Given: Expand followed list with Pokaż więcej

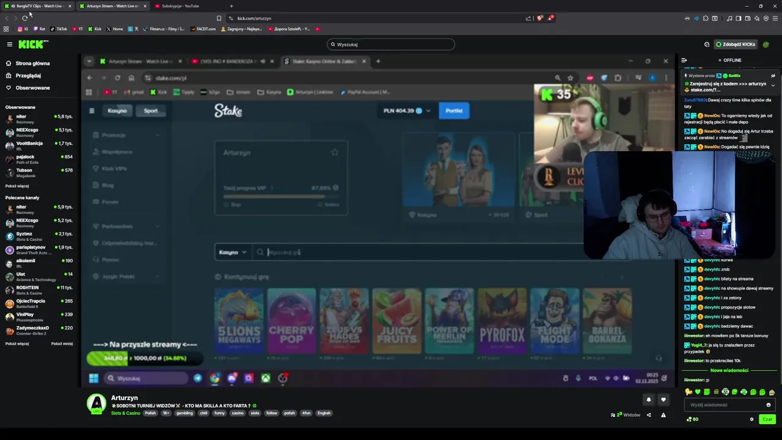Looking at the screenshot, I should pos(17,186).
